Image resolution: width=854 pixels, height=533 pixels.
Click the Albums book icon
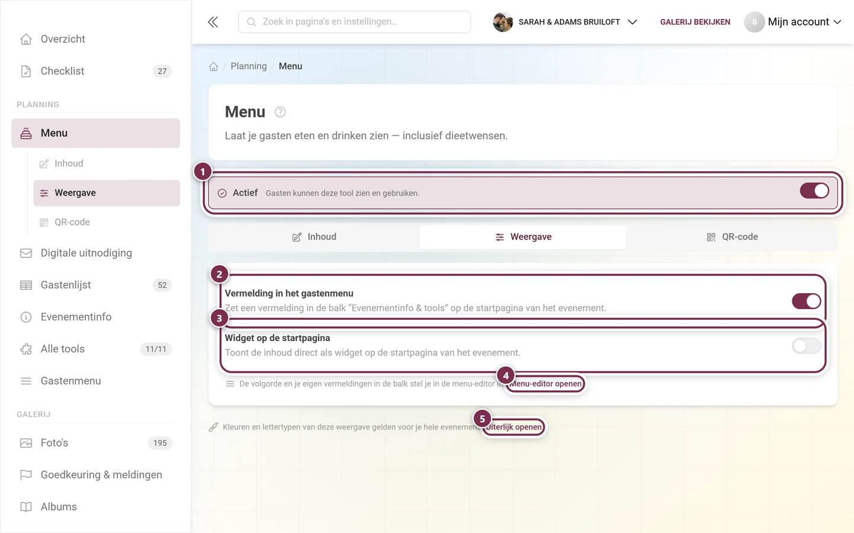tap(26, 507)
